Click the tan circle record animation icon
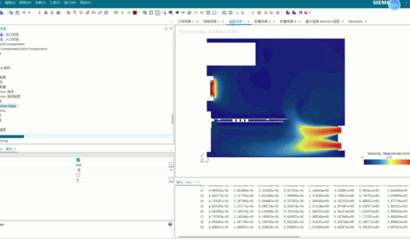Viewport: 410px width, 244px height. [x=278, y=13]
